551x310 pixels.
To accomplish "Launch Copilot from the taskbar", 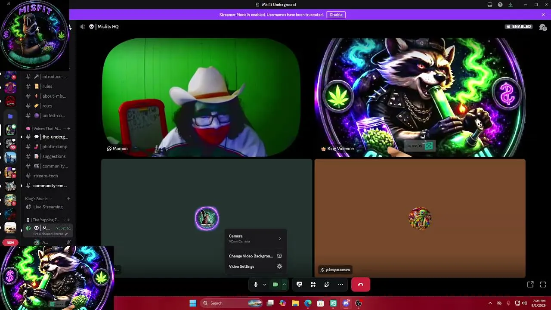I will [282, 303].
